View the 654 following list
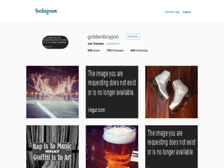224x168 pixels. [139, 51]
